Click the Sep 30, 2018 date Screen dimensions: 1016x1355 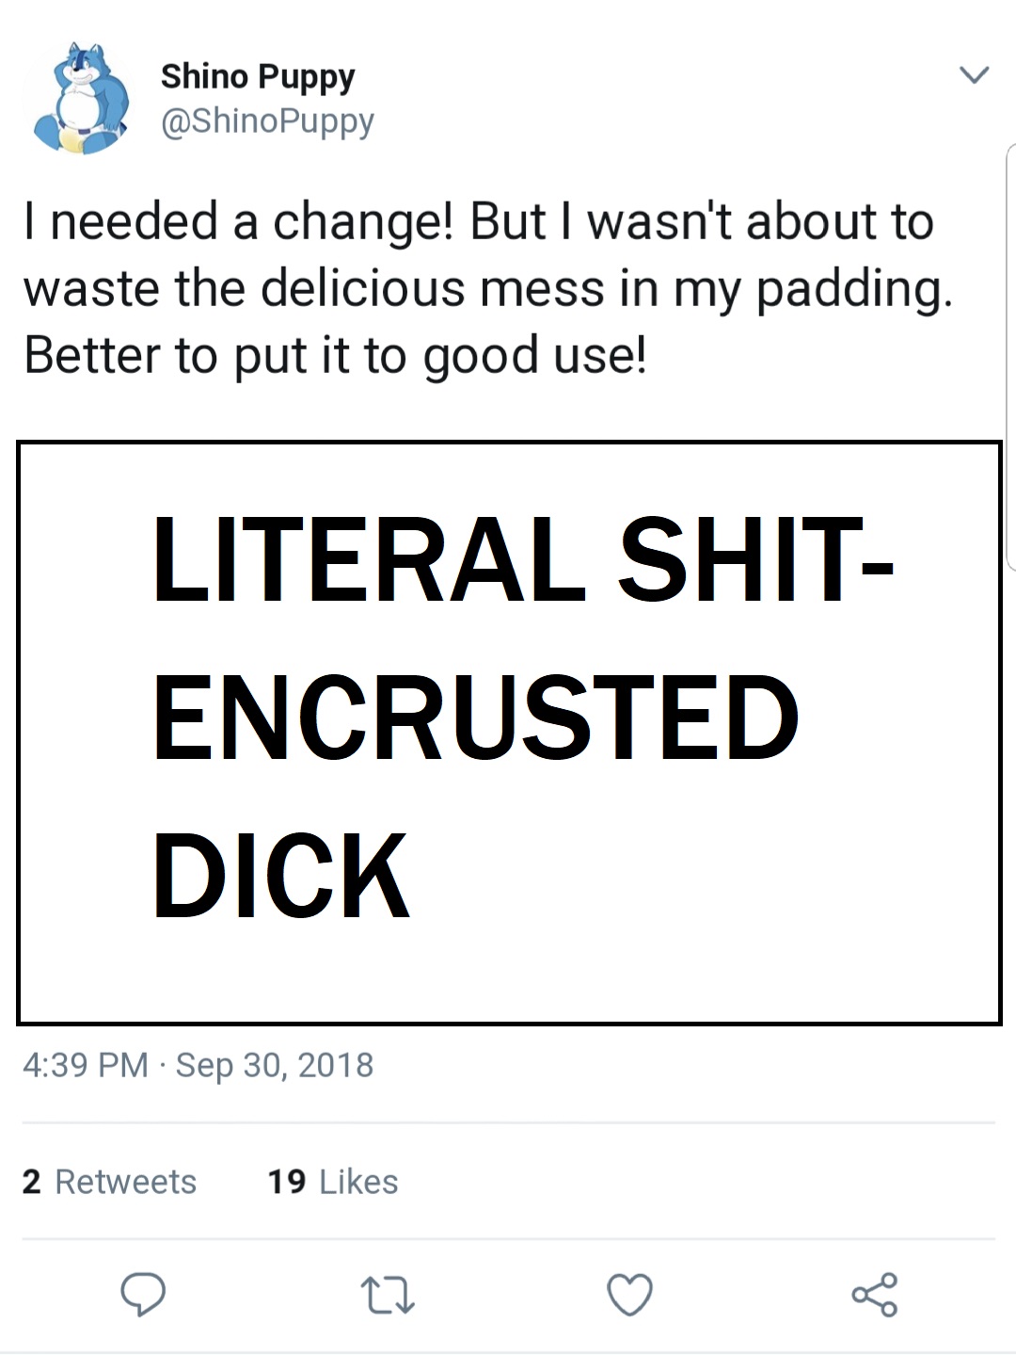(x=275, y=1065)
